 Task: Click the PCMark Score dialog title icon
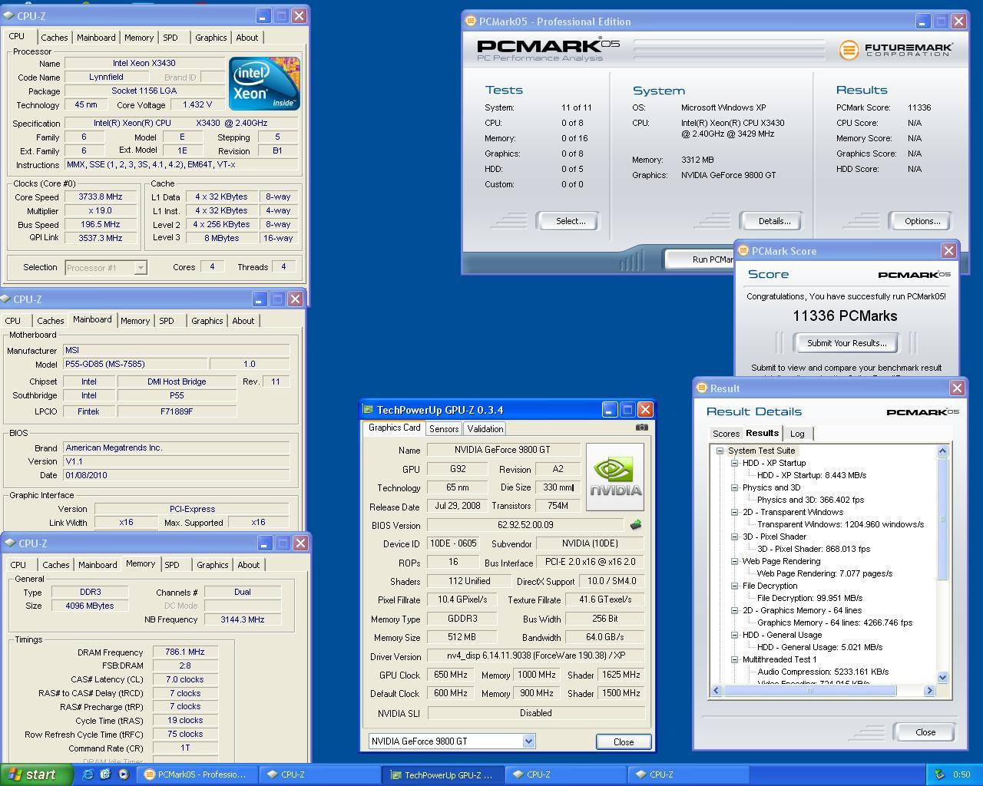tap(743, 251)
